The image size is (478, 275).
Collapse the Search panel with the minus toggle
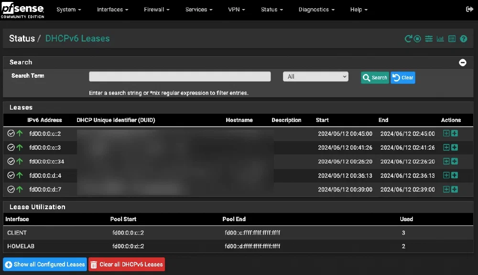[x=463, y=62]
